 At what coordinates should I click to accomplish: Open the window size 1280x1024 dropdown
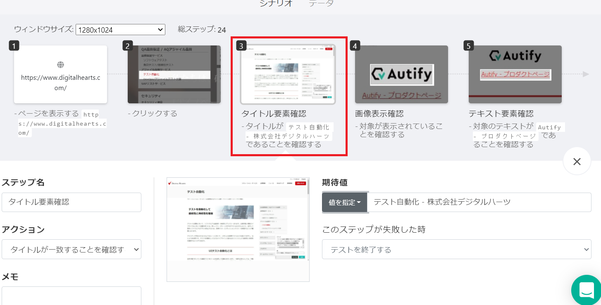tap(120, 30)
